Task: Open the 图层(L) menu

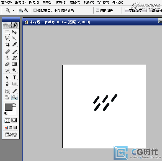Action: pyautogui.click(x=47, y=2)
